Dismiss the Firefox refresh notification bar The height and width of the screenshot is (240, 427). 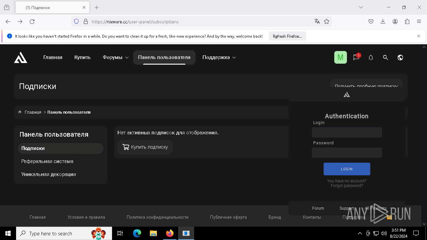point(419,36)
